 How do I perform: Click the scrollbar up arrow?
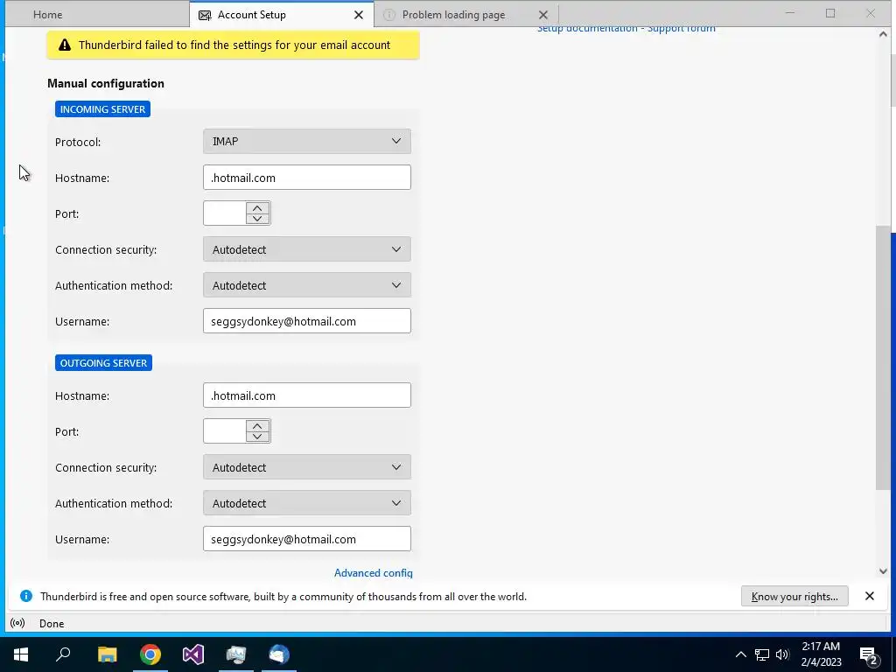coord(883,34)
